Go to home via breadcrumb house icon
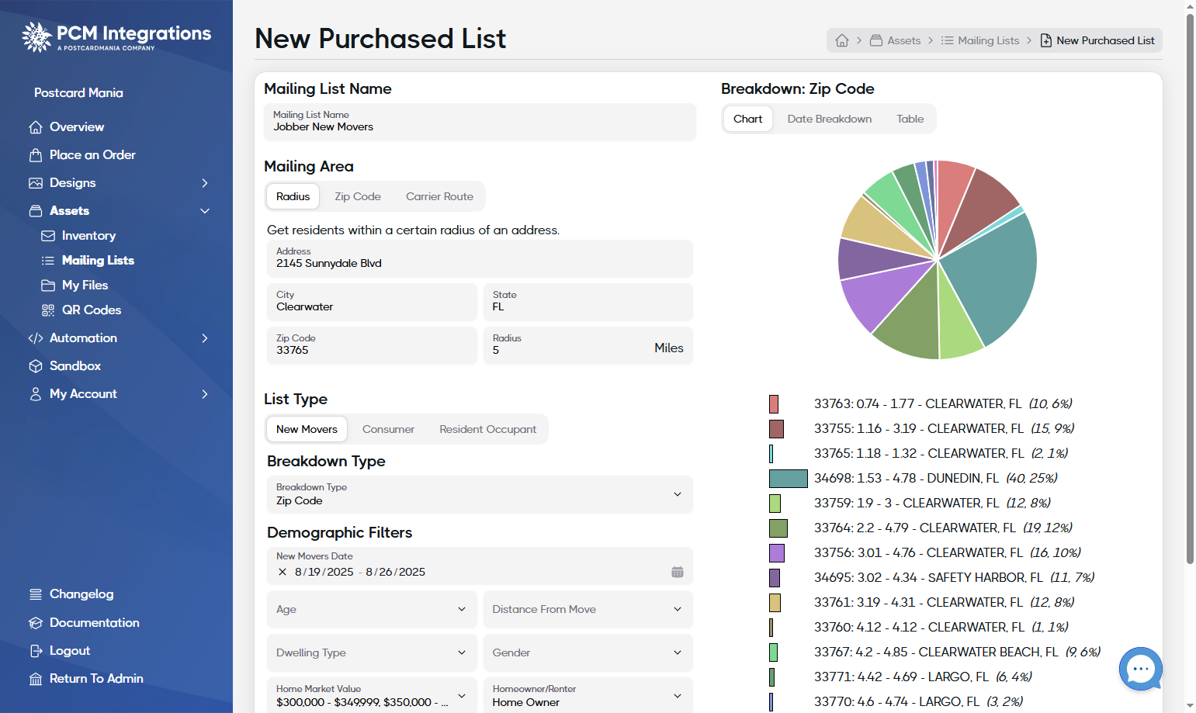Viewport: 1196px width, 713px height. pos(842,40)
